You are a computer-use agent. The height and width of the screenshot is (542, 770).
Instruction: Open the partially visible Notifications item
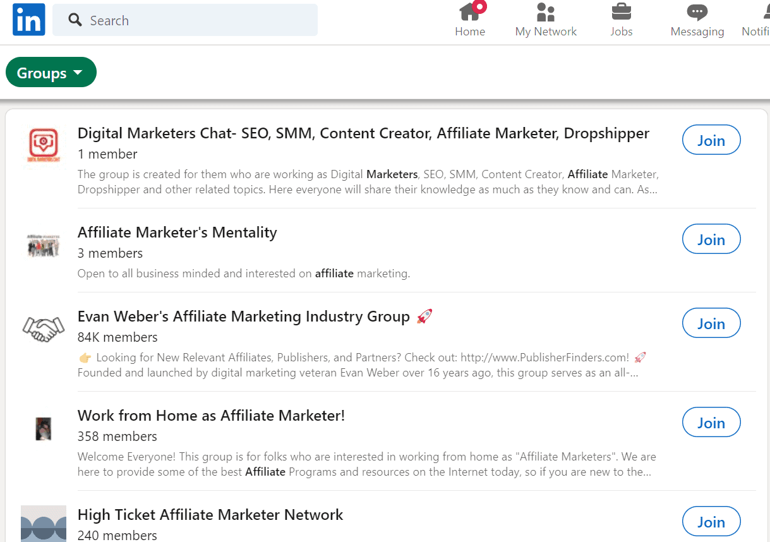coord(755,20)
